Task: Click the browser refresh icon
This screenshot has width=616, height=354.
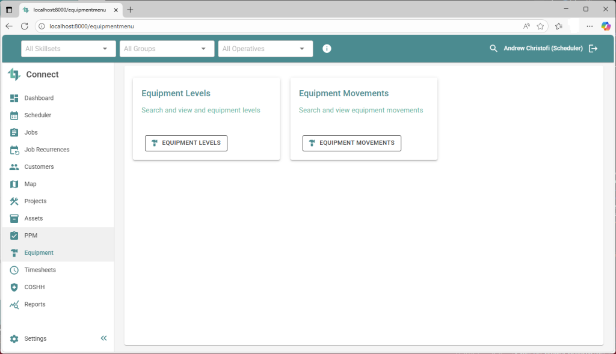Action: pyautogui.click(x=24, y=26)
